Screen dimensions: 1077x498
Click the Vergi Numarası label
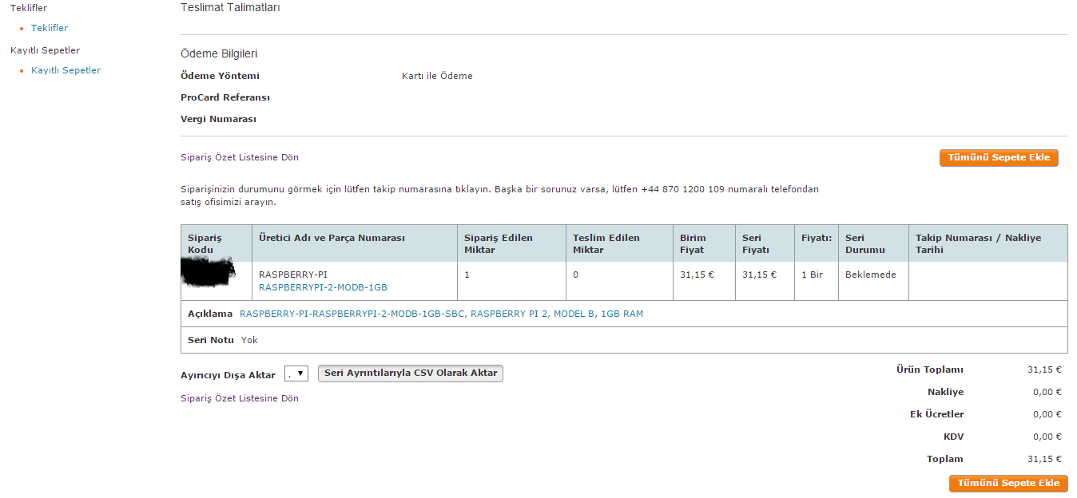tap(218, 119)
